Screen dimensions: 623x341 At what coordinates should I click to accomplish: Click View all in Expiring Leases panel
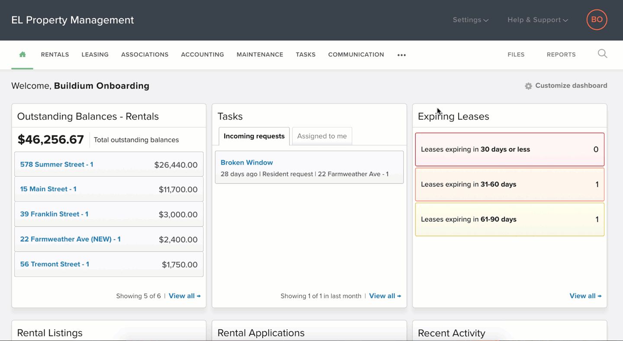(585, 296)
